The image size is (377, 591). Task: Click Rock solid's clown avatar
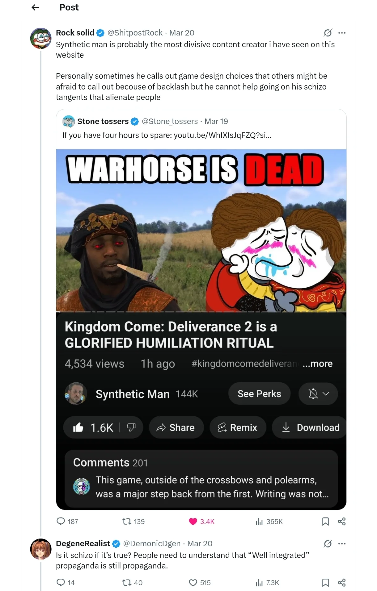(41, 38)
